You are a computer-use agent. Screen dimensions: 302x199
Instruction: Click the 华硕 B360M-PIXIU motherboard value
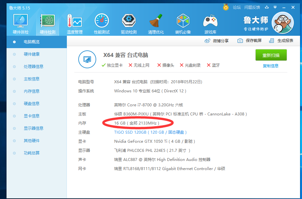tap(180, 114)
